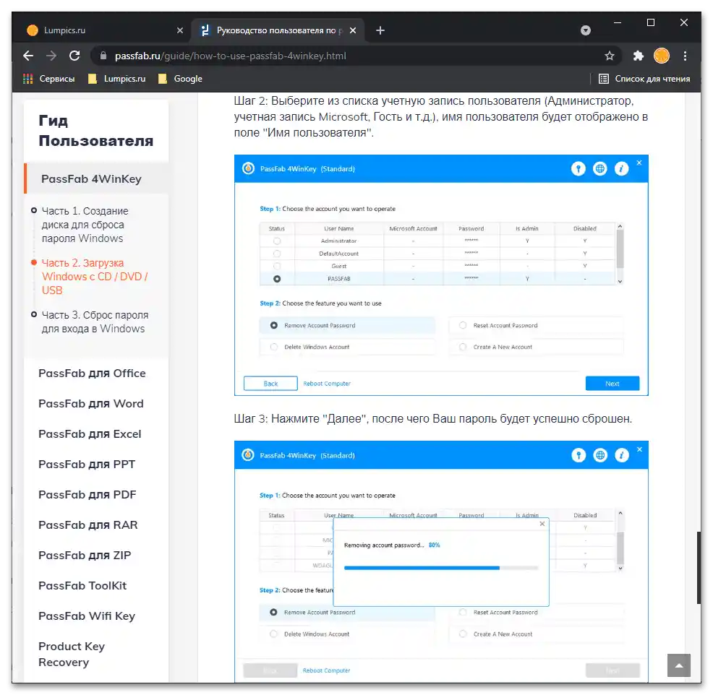Click the page vertical scrollbar thumb

point(699,568)
